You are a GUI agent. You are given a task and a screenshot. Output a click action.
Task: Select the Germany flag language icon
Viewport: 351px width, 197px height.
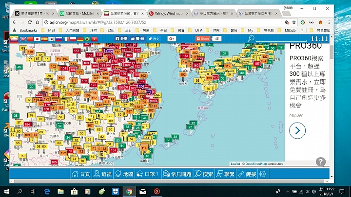tap(80, 39)
